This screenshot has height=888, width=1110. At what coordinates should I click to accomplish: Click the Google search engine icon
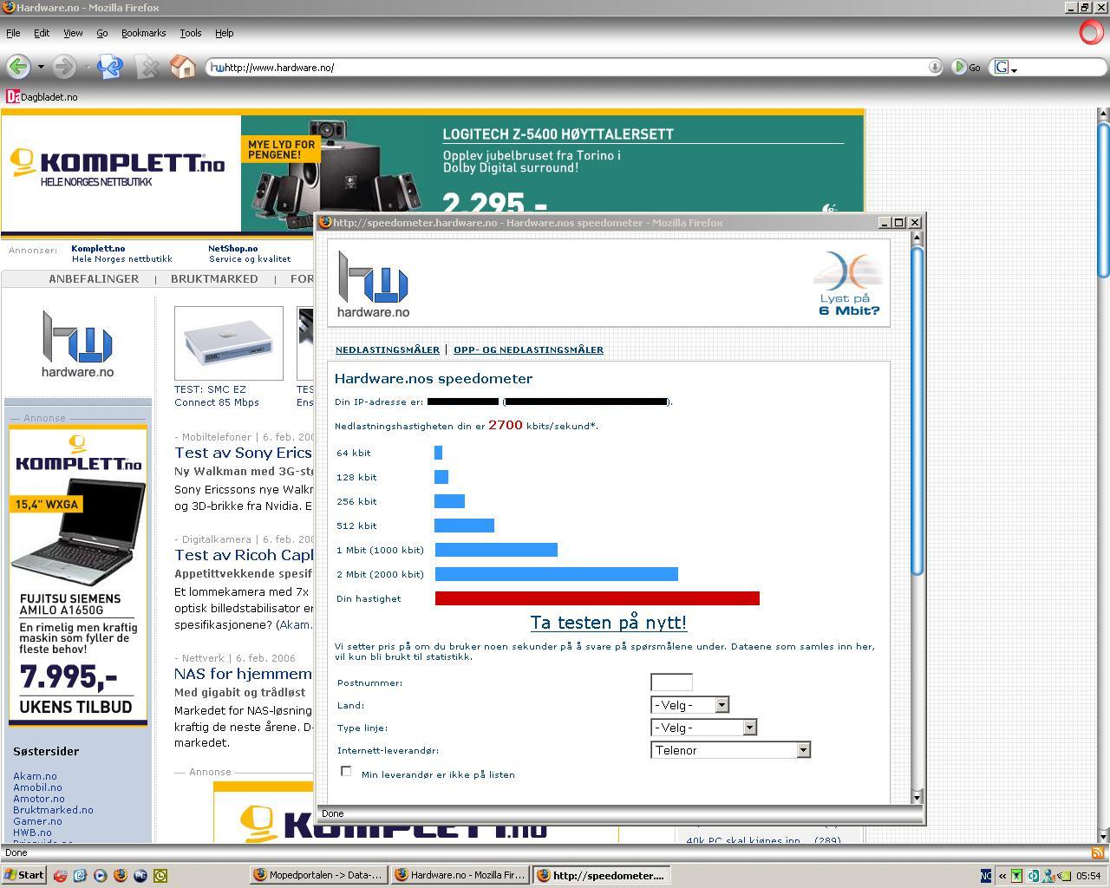pos(1002,67)
